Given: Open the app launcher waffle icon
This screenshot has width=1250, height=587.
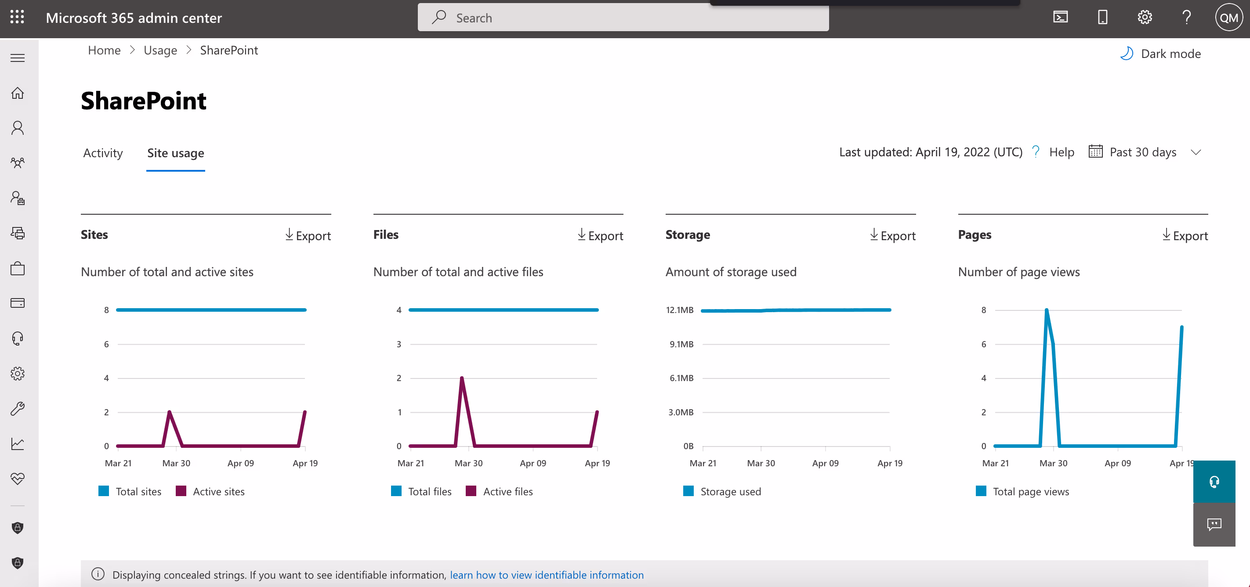Looking at the screenshot, I should click(x=17, y=18).
